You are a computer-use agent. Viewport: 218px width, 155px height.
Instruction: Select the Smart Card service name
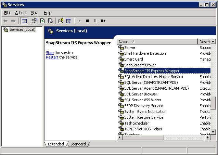coord(133,59)
